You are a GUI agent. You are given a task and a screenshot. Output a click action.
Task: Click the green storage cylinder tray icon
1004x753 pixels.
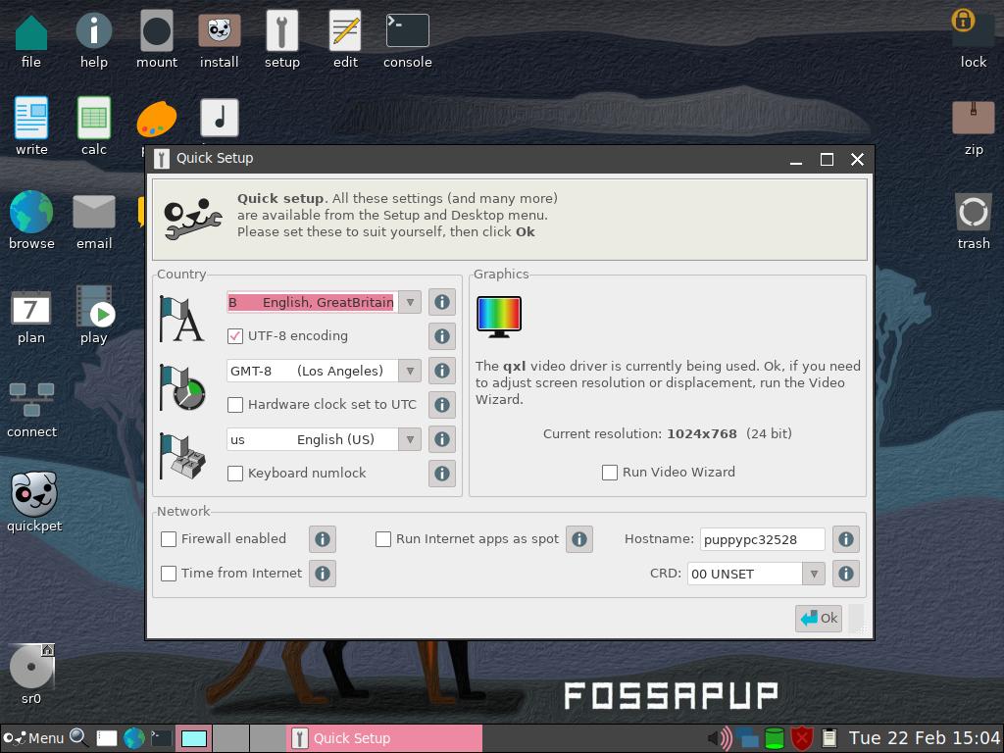(x=775, y=738)
